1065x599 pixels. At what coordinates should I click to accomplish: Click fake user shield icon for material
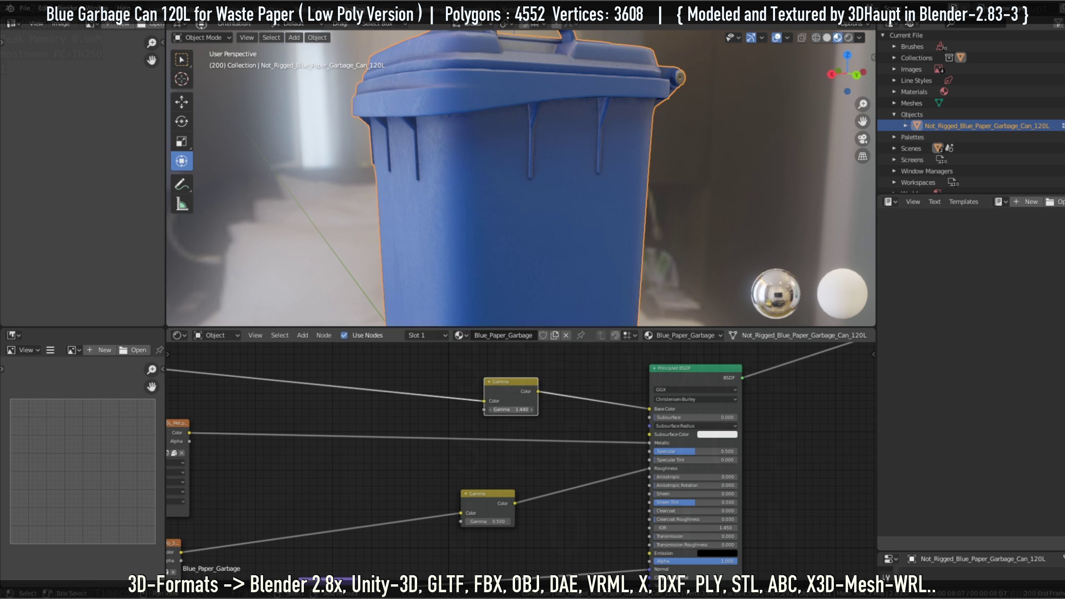(543, 335)
